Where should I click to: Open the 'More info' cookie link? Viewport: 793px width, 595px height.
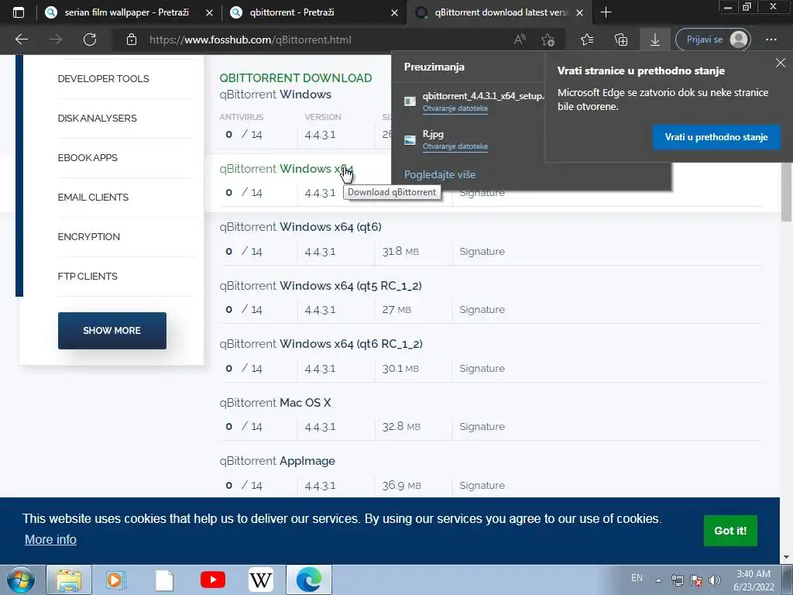coord(50,539)
